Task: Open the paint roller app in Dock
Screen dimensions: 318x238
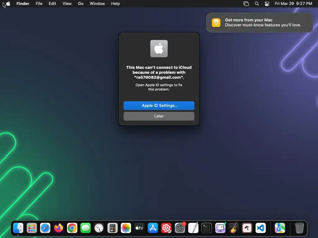Action: 247,228
